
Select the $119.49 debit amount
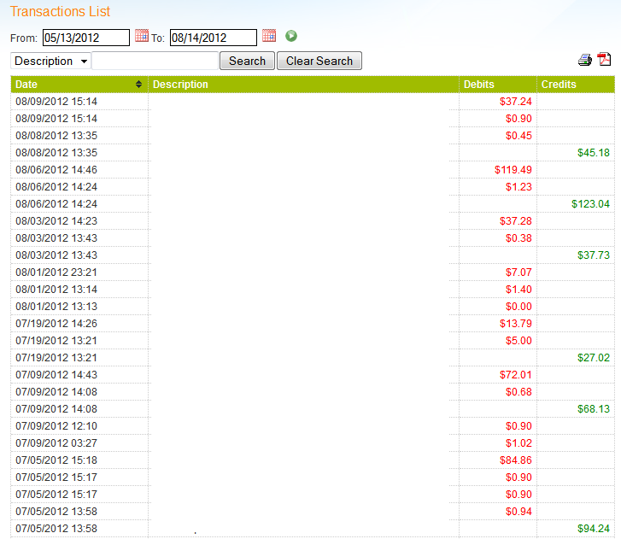click(x=513, y=170)
